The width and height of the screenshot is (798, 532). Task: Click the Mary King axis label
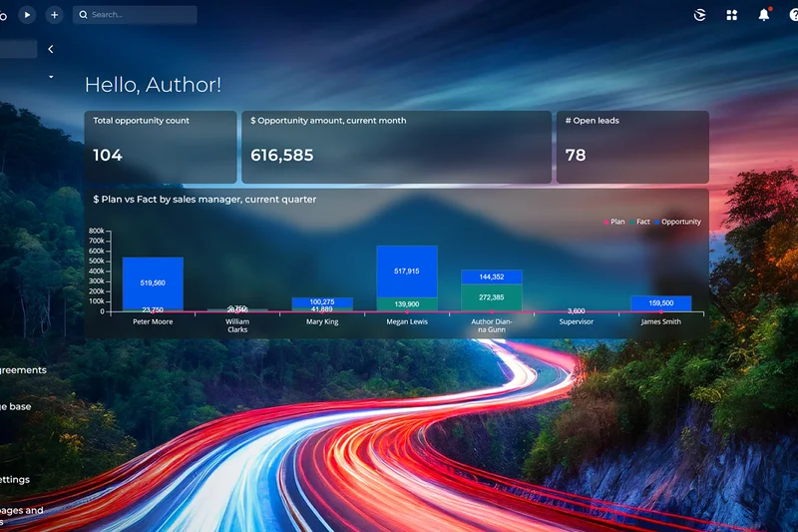(x=322, y=321)
